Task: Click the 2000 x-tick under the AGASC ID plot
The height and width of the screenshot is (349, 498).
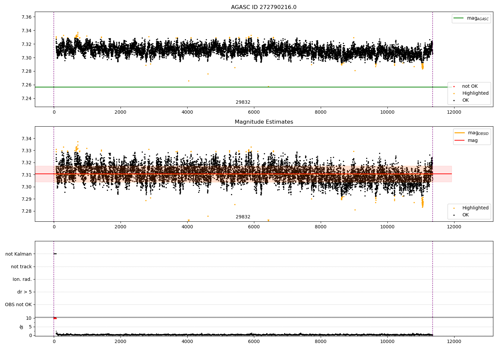Action: 121,112
